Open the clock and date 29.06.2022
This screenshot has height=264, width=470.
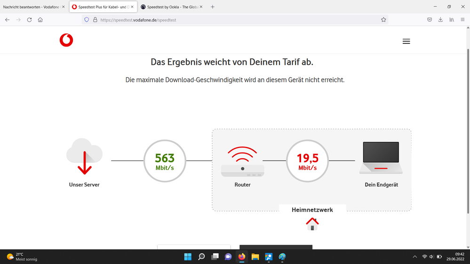coord(455,257)
